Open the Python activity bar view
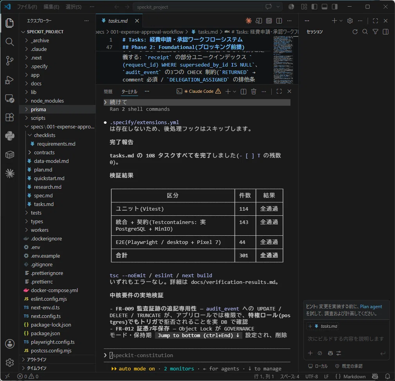Screen dimensions: 395x381 [9, 136]
